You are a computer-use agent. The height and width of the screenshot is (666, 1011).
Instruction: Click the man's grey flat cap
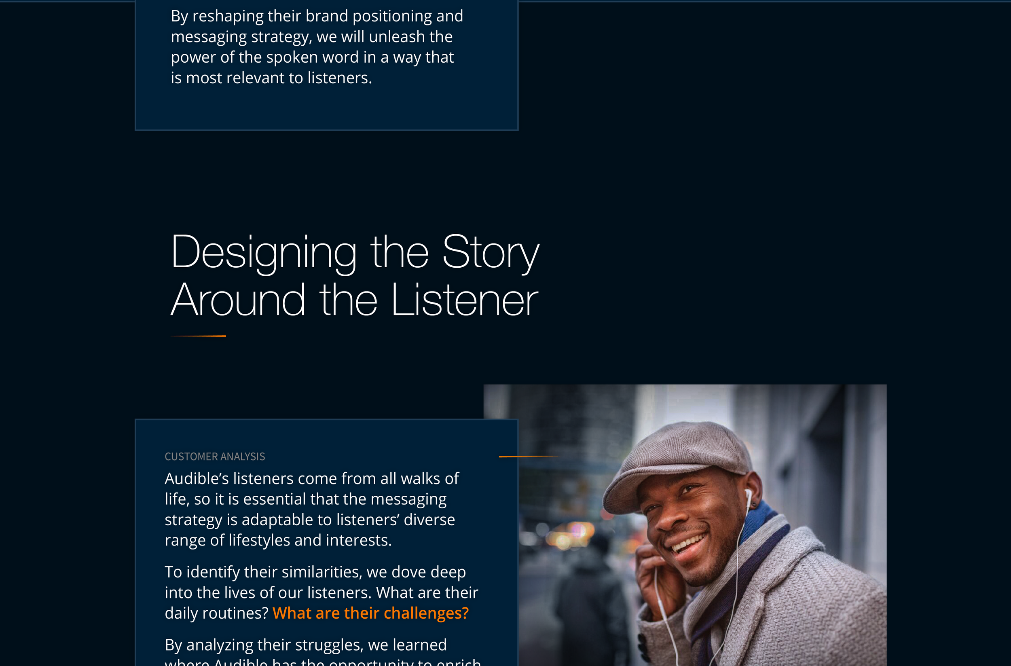677,462
